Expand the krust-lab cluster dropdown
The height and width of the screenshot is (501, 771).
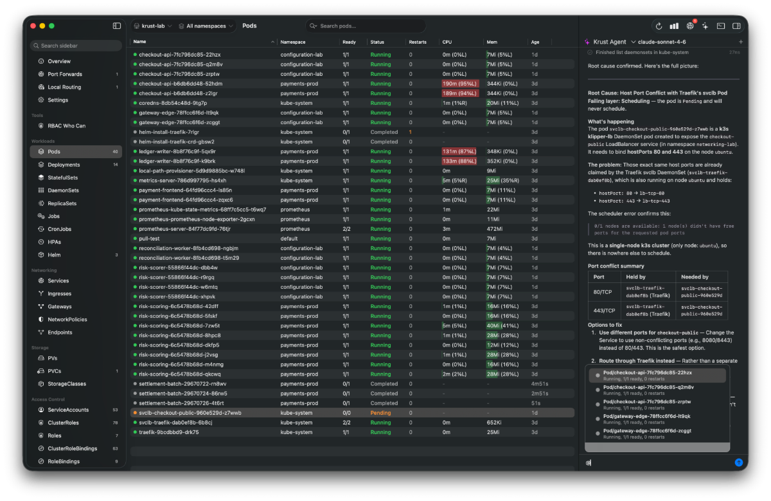pyautogui.click(x=152, y=26)
